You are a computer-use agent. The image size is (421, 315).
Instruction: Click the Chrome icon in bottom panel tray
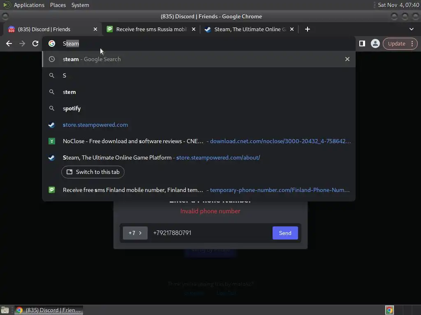point(389,310)
